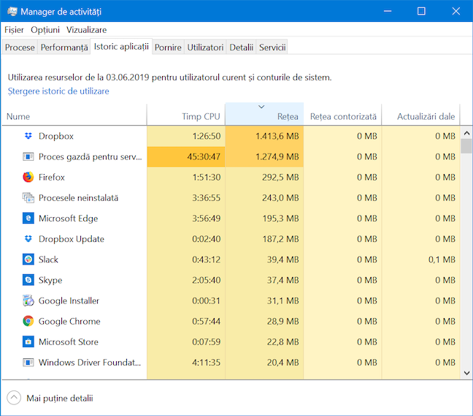Click the 292,5 MB Firefox network value
Viewport: 473px width, 416px height.
(x=280, y=177)
